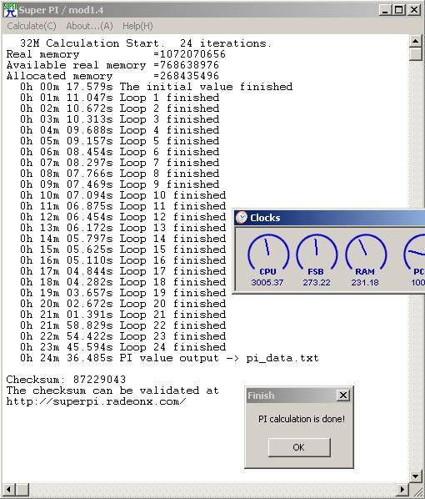Screen dimensions: 425x499
Task: Click the 'Allocated memory =268435496' line
Action: pyautogui.click(x=112, y=76)
